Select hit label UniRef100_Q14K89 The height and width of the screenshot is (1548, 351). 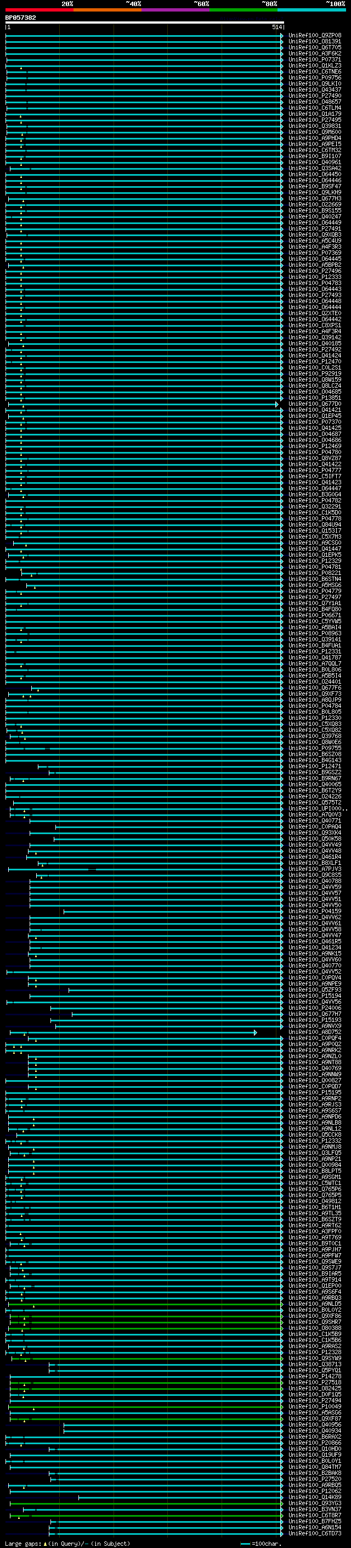315,1497
